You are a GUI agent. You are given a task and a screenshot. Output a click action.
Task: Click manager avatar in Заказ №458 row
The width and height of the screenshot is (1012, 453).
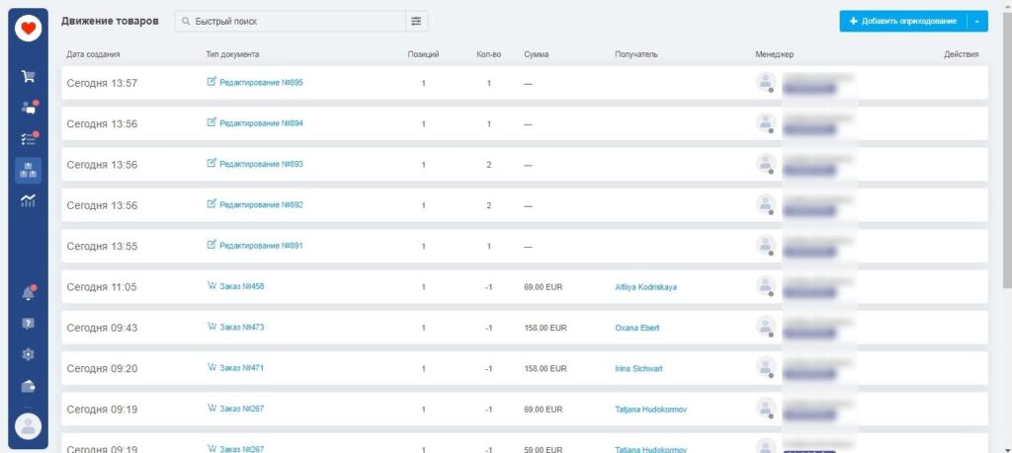click(x=766, y=286)
